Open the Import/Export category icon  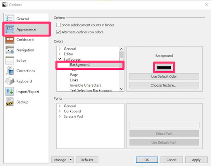tap(10, 91)
